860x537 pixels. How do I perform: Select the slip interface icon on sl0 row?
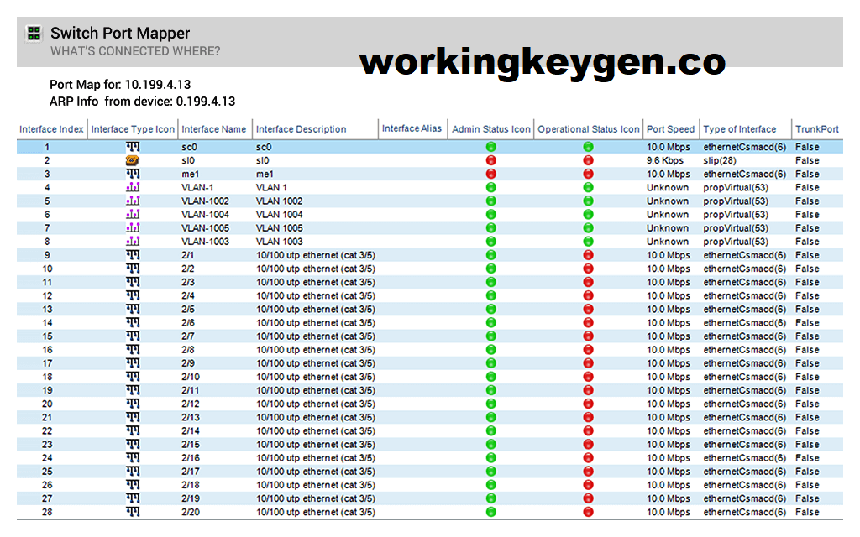(x=133, y=160)
